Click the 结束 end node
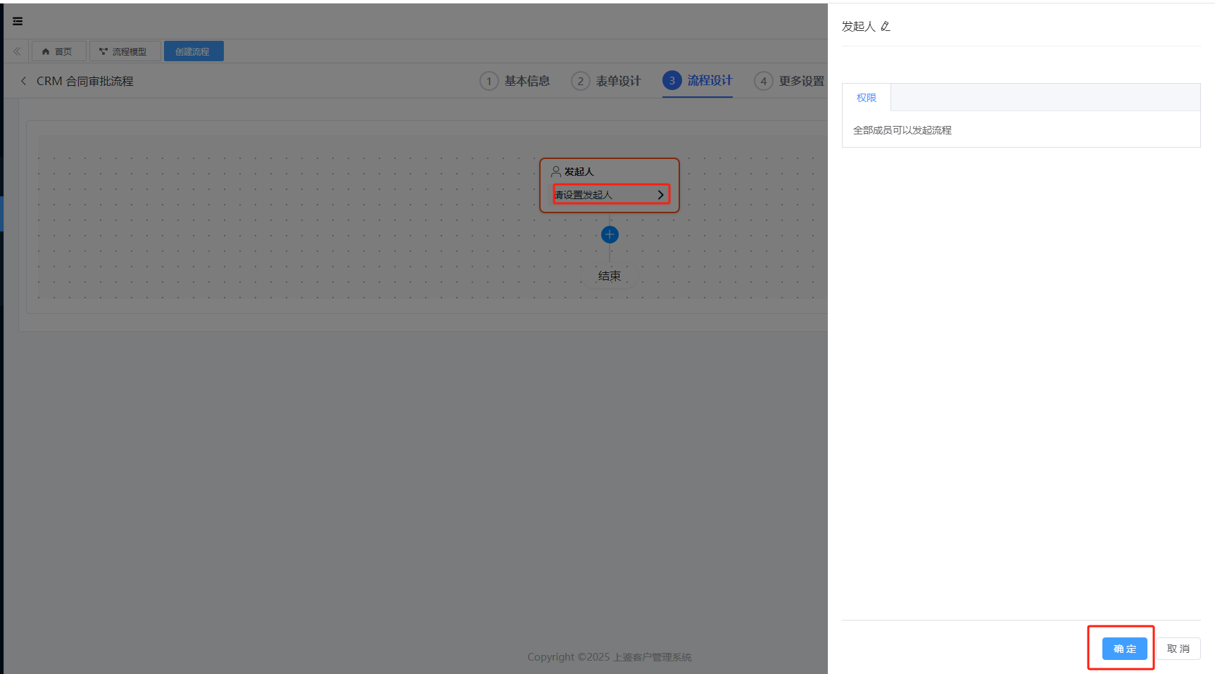The image size is (1215, 674). pyautogui.click(x=609, y=276)
